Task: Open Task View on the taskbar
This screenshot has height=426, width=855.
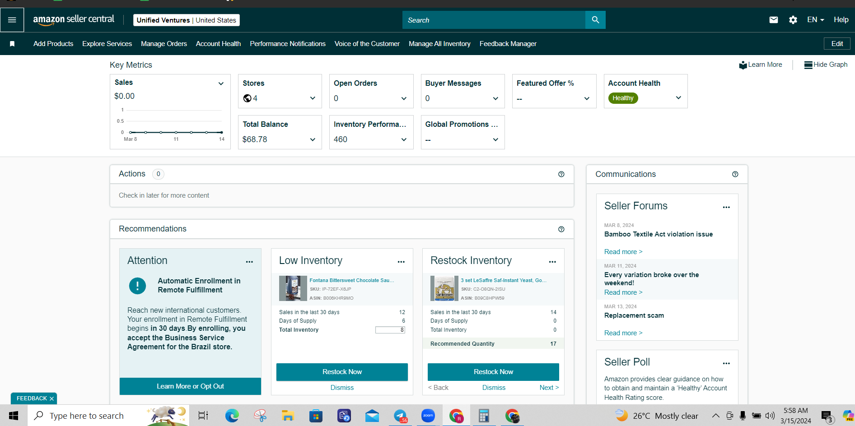Action: pyautogui.click(x=203, y=416)
